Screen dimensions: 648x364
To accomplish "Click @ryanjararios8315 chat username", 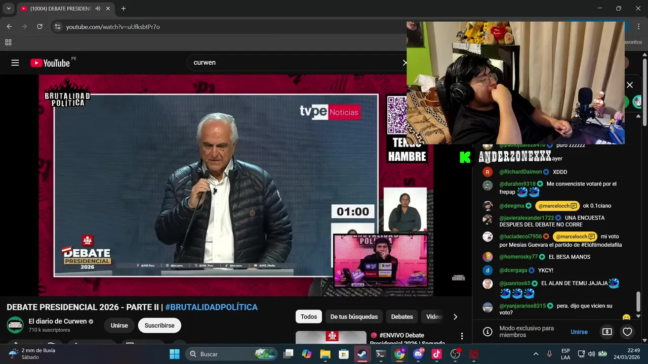I will pyautogui.click(x=522, y=306).
